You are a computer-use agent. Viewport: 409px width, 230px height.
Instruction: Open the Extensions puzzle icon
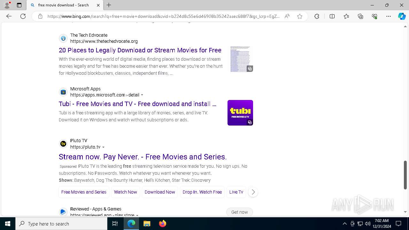pyautogui.click(x=317, y=16)
